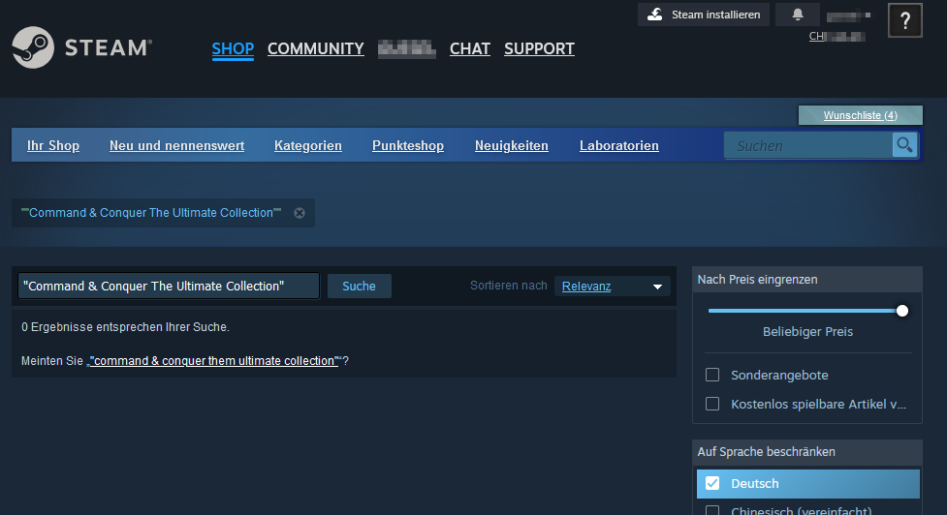The width and height of the screenshot is (947, 515).
Task: Click the blurred profile menu item
Action: pos(406,48)
